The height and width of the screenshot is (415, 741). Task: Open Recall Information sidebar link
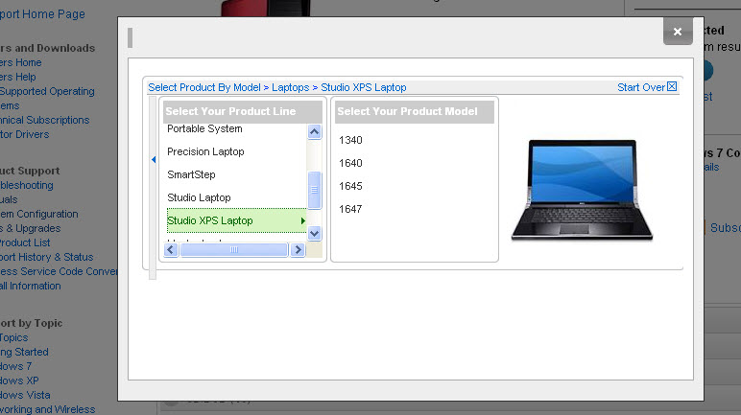tap(31, 287)
